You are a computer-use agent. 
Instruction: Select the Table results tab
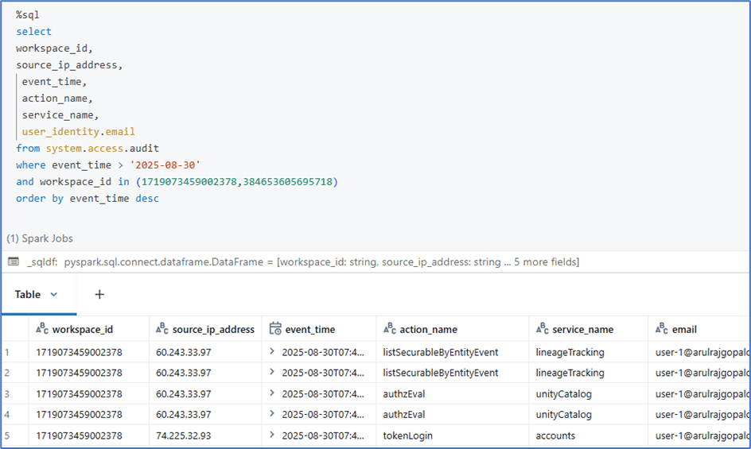click(x=27, y=294)
